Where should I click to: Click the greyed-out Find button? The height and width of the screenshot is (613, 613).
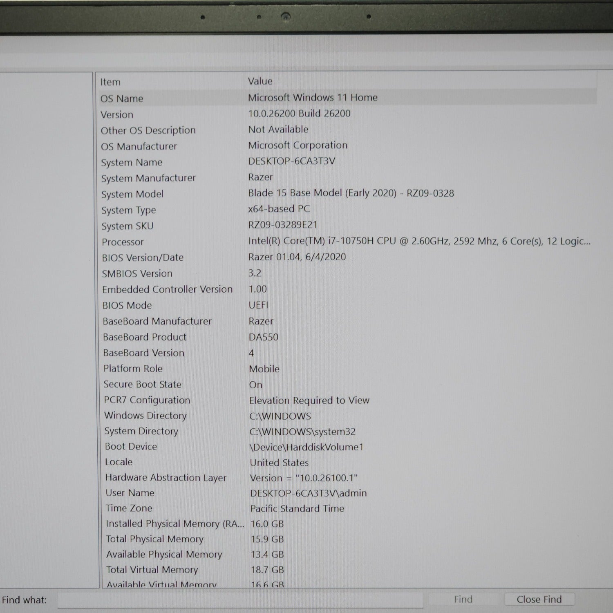click(463, 600)
